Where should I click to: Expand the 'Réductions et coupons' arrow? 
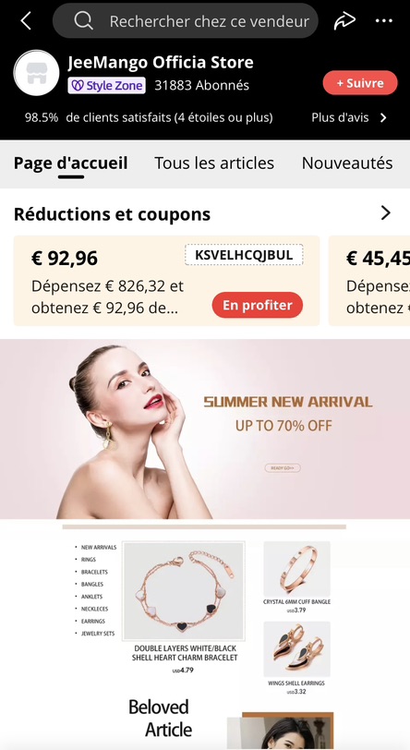(386, 212)
